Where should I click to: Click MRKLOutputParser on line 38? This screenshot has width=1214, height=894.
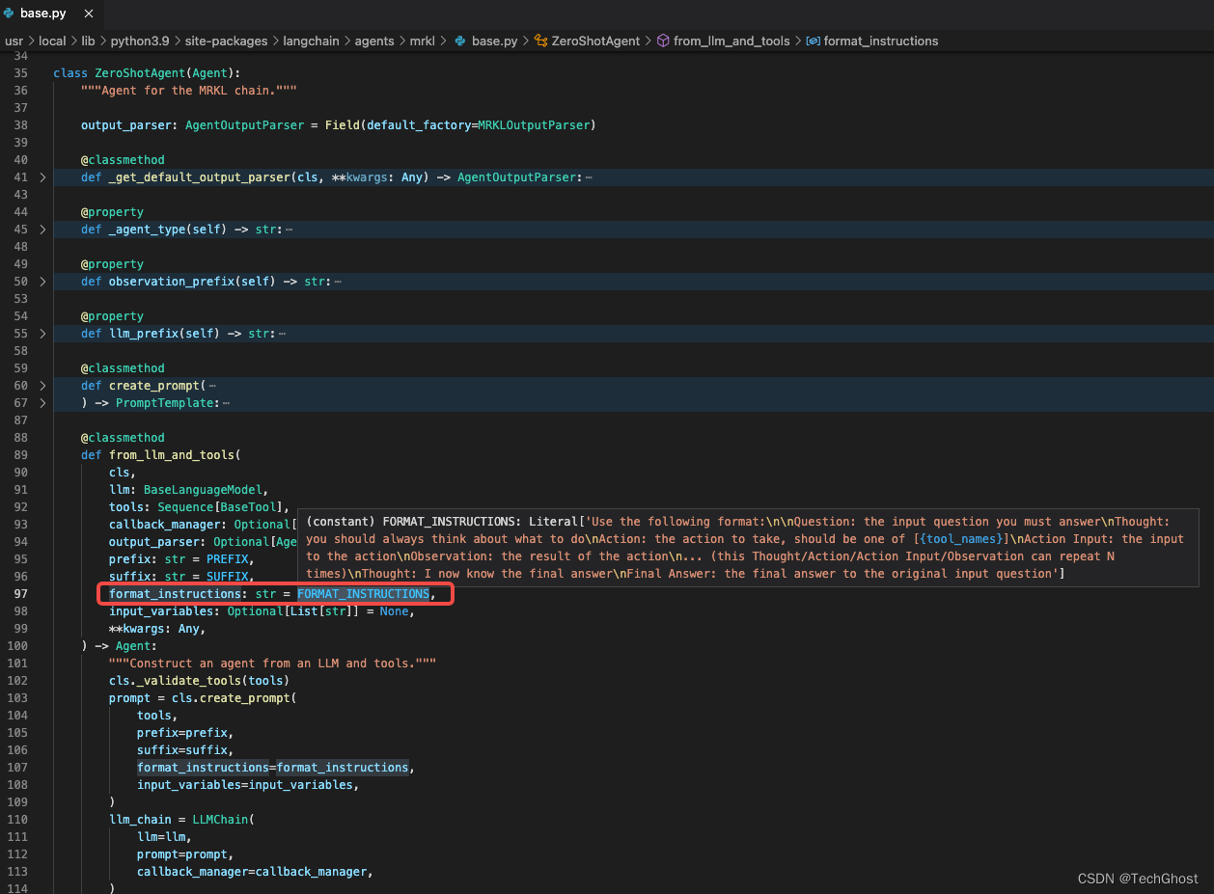pos(534,125)
